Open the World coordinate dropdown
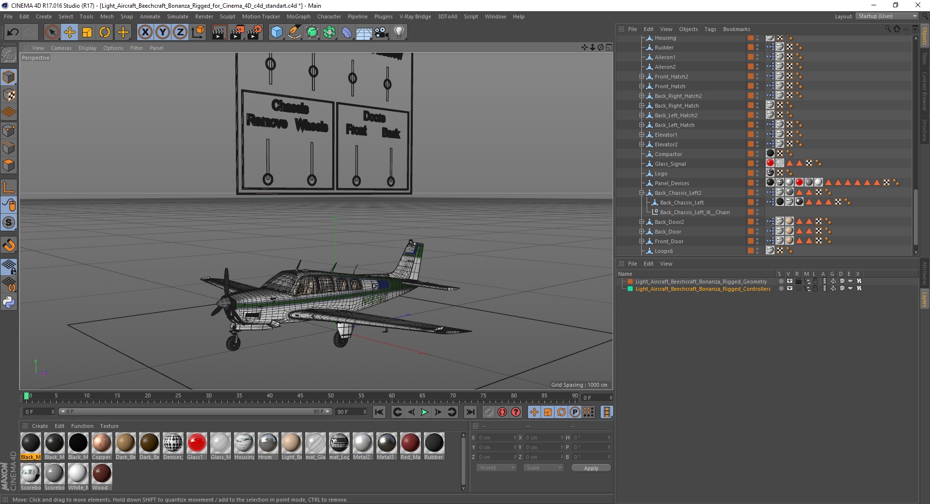This screenshot has width=930, height=504. [496, 468]
